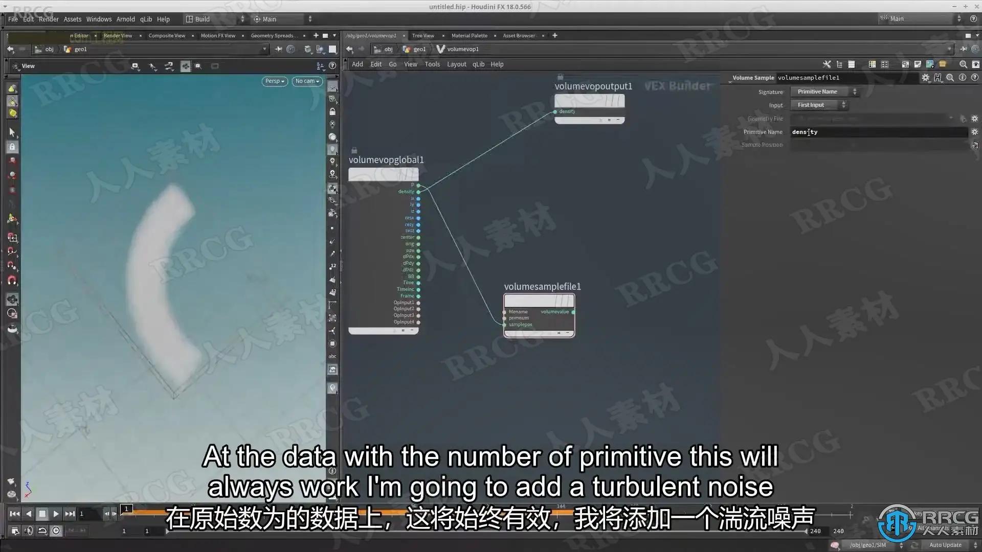Open the parameter gear menu
982x552 pixels.
pos(925,78)
